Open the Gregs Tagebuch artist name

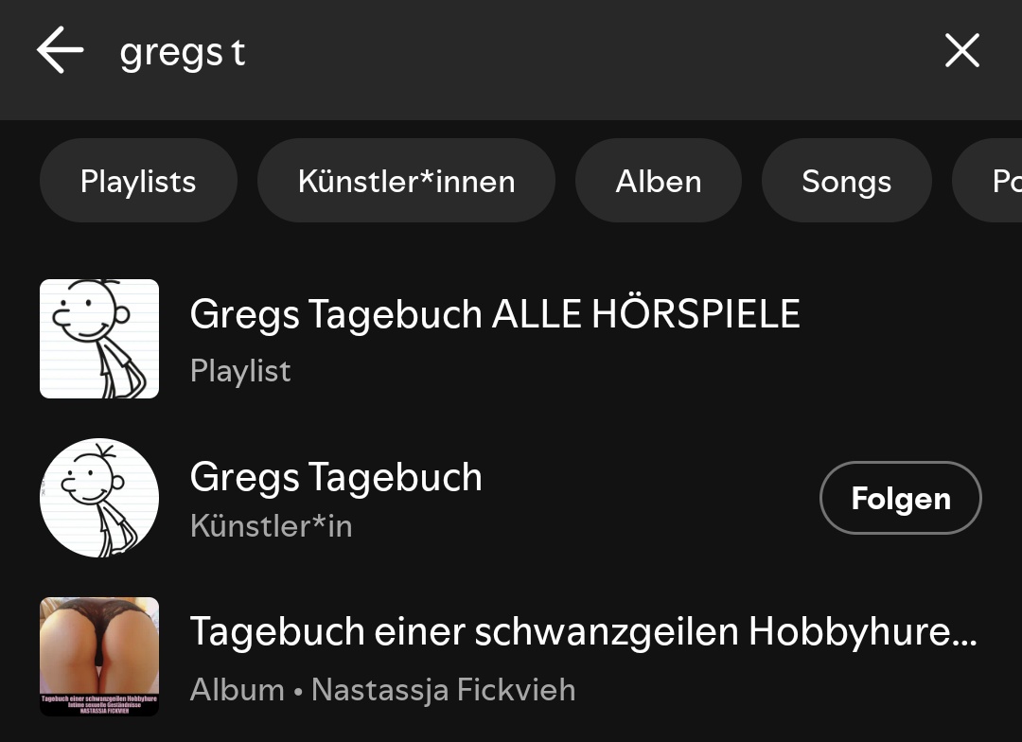point(336,477)
